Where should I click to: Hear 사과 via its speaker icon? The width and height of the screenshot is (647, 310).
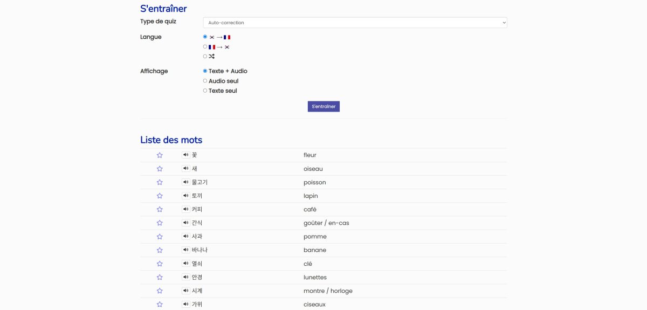coord(186,236)
